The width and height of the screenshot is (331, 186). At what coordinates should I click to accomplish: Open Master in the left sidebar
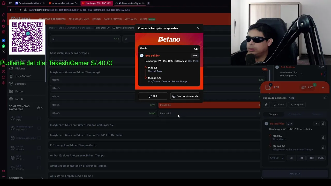click(x=19, y=91)
